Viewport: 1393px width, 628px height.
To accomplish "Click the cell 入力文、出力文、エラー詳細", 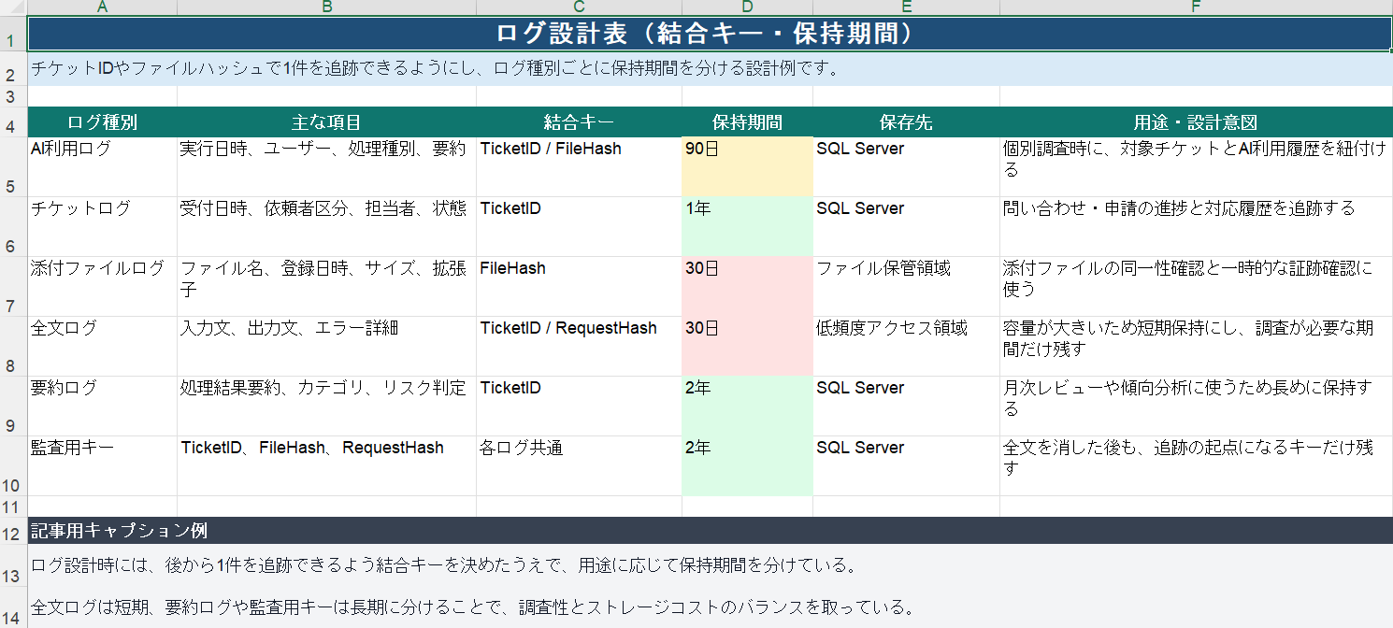I will point(326,347).
